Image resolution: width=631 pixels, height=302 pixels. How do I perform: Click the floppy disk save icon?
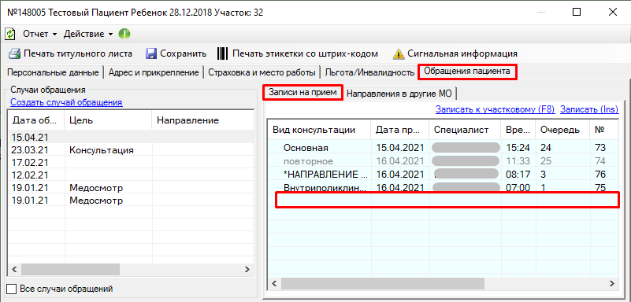(151, 53)
